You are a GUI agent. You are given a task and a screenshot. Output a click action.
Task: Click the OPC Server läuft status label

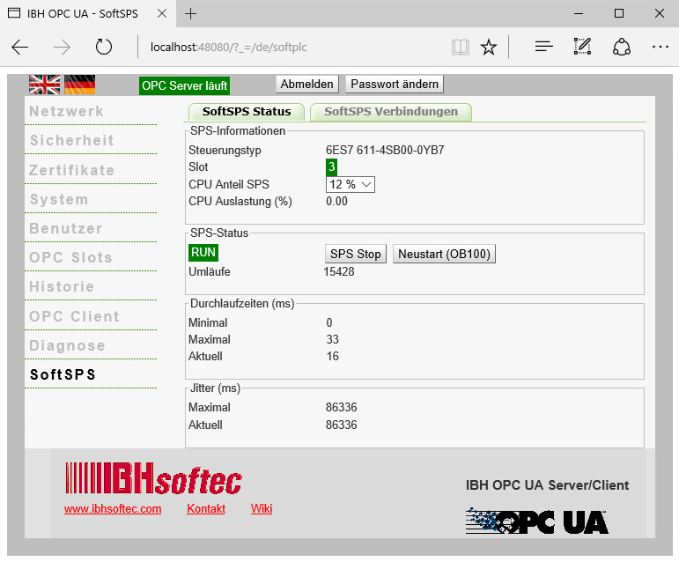point(184,85)
